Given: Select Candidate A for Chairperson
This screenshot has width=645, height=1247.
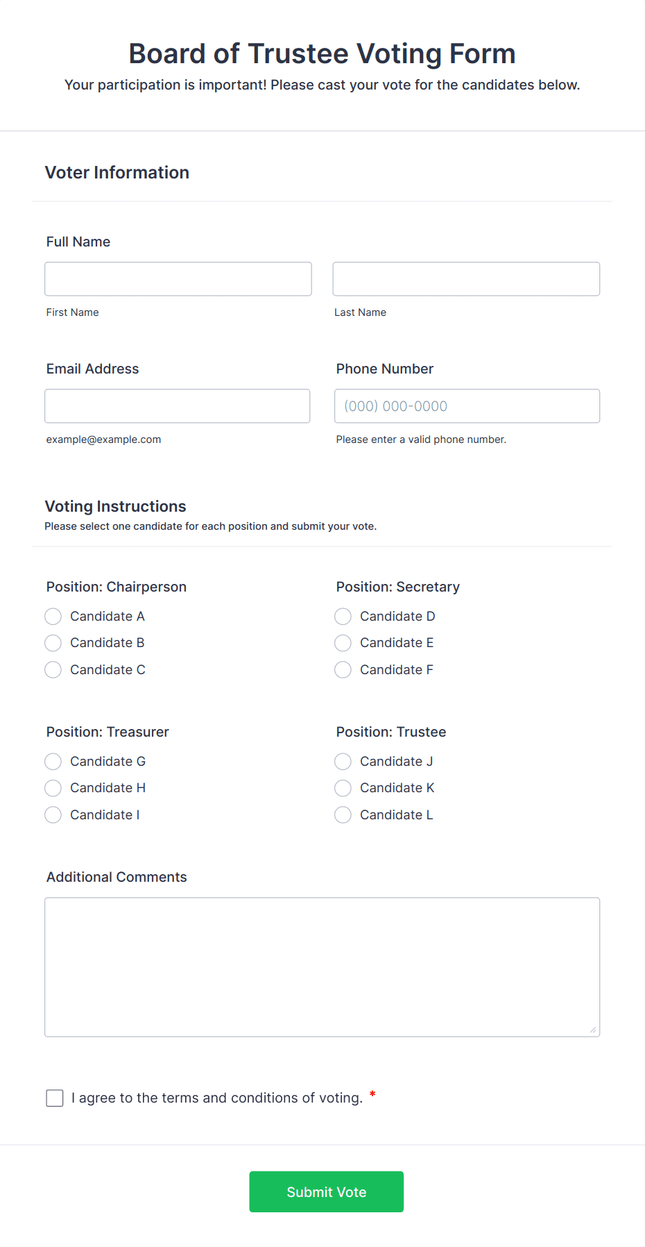Looking at the screenshot, I should click(x=53, y=616).
